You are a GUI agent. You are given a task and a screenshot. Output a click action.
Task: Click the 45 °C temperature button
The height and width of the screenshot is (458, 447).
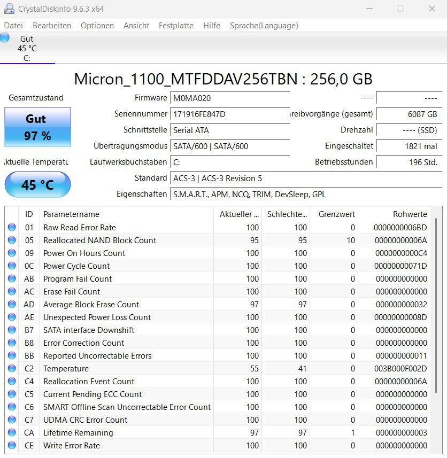[x=37, y=185]
